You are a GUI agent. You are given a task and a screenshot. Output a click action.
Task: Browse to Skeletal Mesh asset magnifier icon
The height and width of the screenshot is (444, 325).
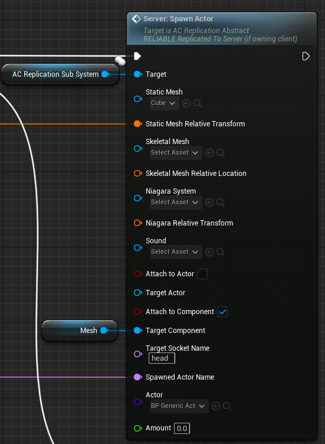(221, 153)
